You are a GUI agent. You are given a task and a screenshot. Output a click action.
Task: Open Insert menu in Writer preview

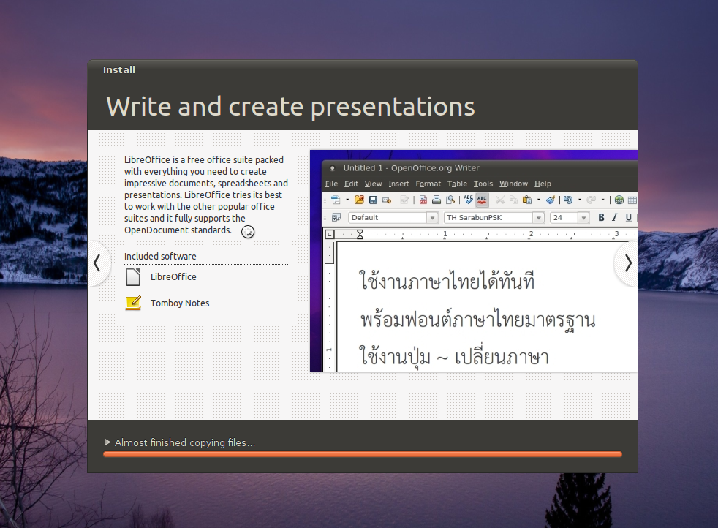tap(398, 184)
